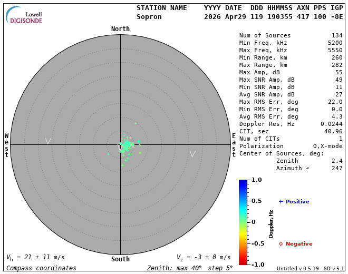
Task: Click the Sopron station name
Action: 149,17
